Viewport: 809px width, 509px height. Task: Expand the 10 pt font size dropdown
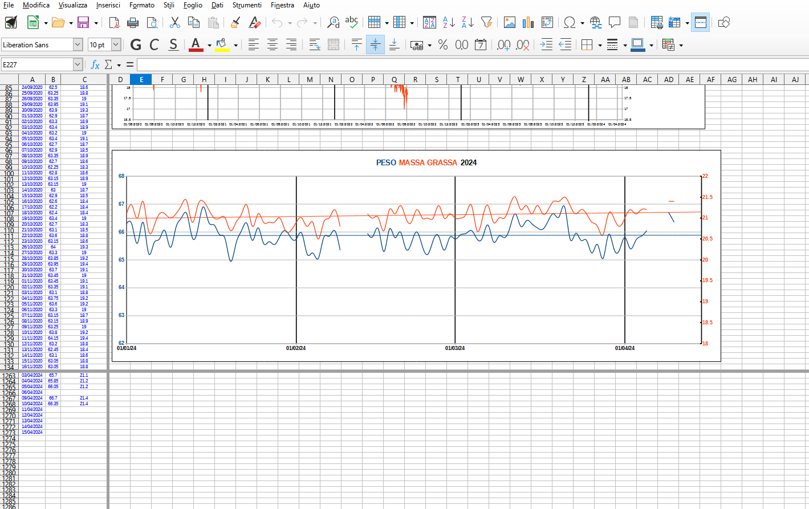pyautogui.click(x=116, y=45)
